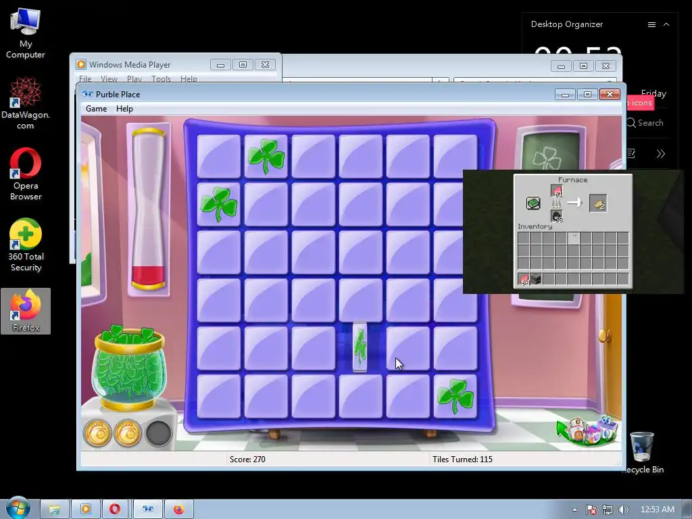Click the volume speaker tray icon
The height and width of the screenshot is (519, 692).
[624, 510]
